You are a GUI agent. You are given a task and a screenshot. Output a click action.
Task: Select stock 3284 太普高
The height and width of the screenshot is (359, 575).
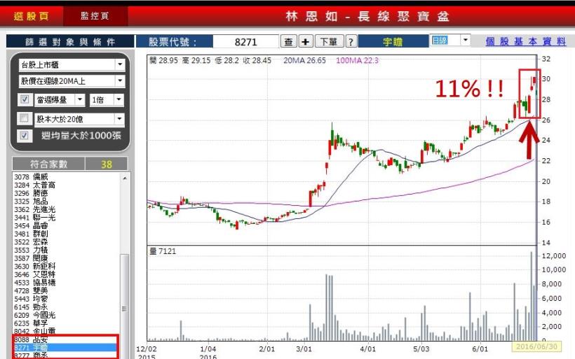coord(35,185)
